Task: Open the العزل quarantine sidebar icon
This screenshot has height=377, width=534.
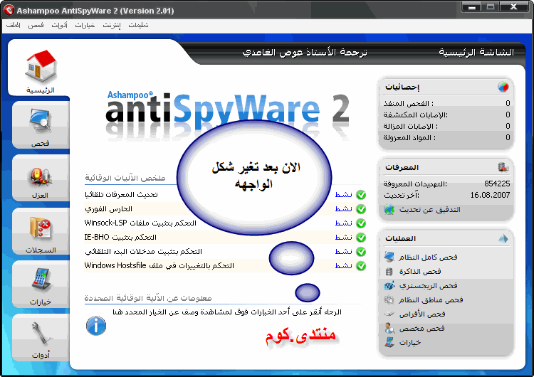Action: (41, 177)
